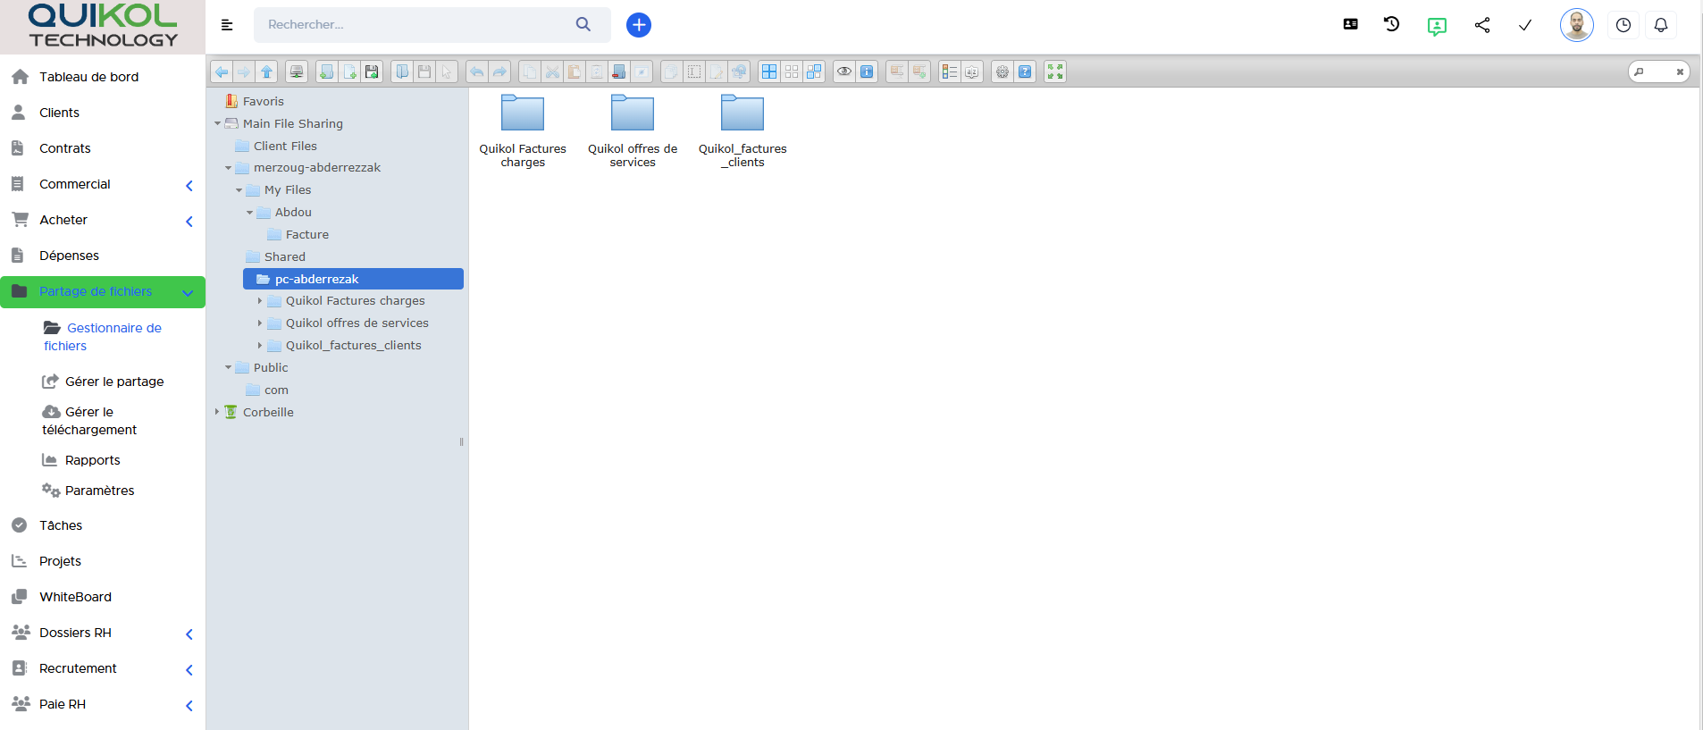The width and height of the screenshot is (1703, 730).
Task: Click the blue plus quick-create button
Action: point(638,25)
